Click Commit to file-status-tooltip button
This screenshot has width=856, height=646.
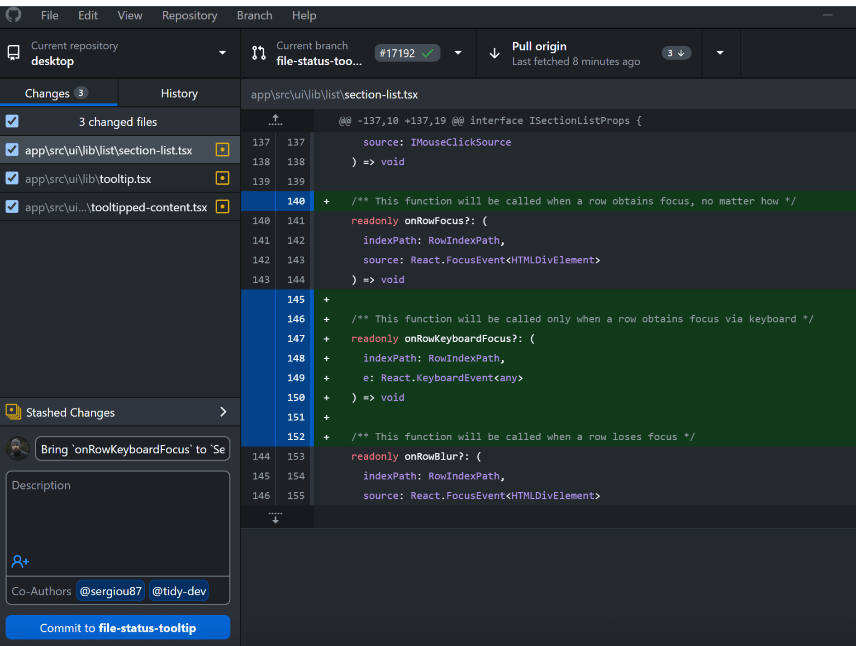point(118,627)
